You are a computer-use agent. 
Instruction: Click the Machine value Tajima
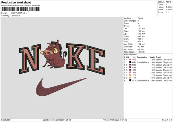[140, 18]
